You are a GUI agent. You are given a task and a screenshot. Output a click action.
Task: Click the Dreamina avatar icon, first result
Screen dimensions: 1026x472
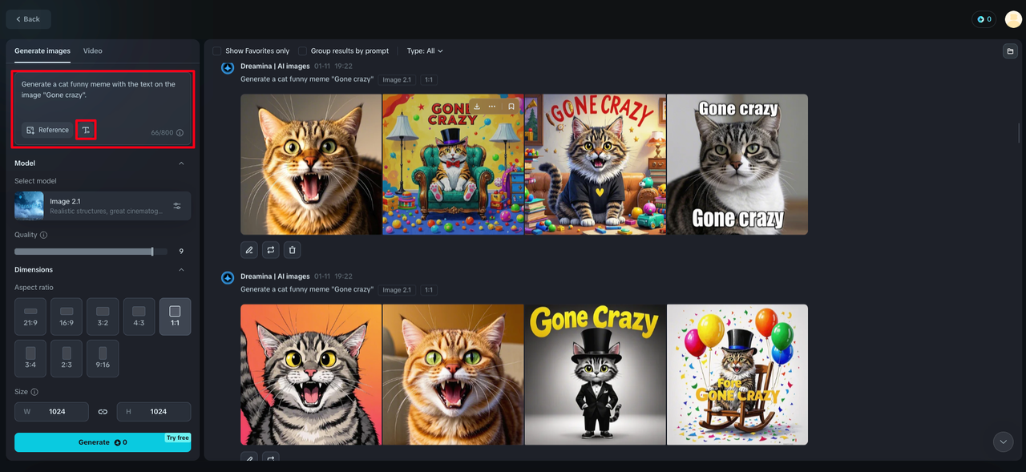(x=228, y=67)
